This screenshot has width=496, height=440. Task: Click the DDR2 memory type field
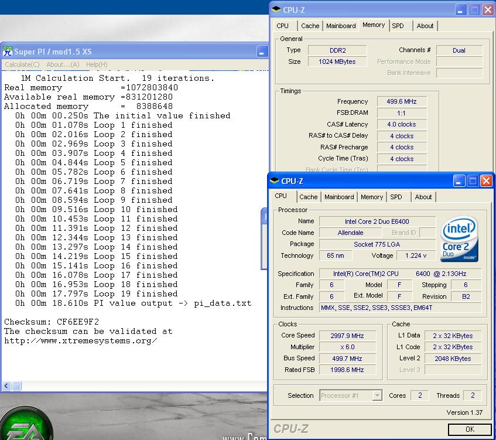point(337,50)
